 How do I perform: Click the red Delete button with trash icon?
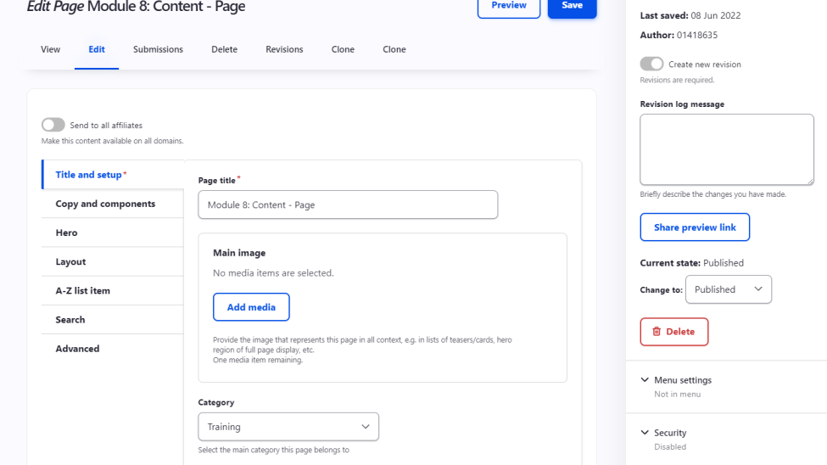[x=673, y=332]
